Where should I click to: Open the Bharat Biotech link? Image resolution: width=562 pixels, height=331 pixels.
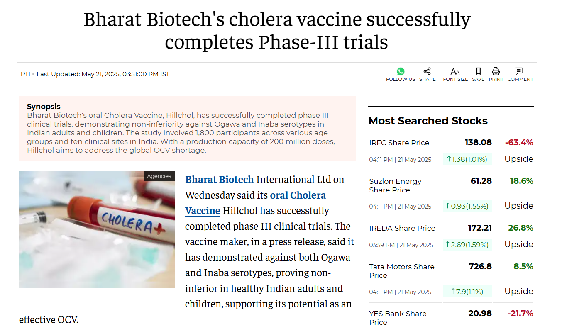[x=220, y=180]
